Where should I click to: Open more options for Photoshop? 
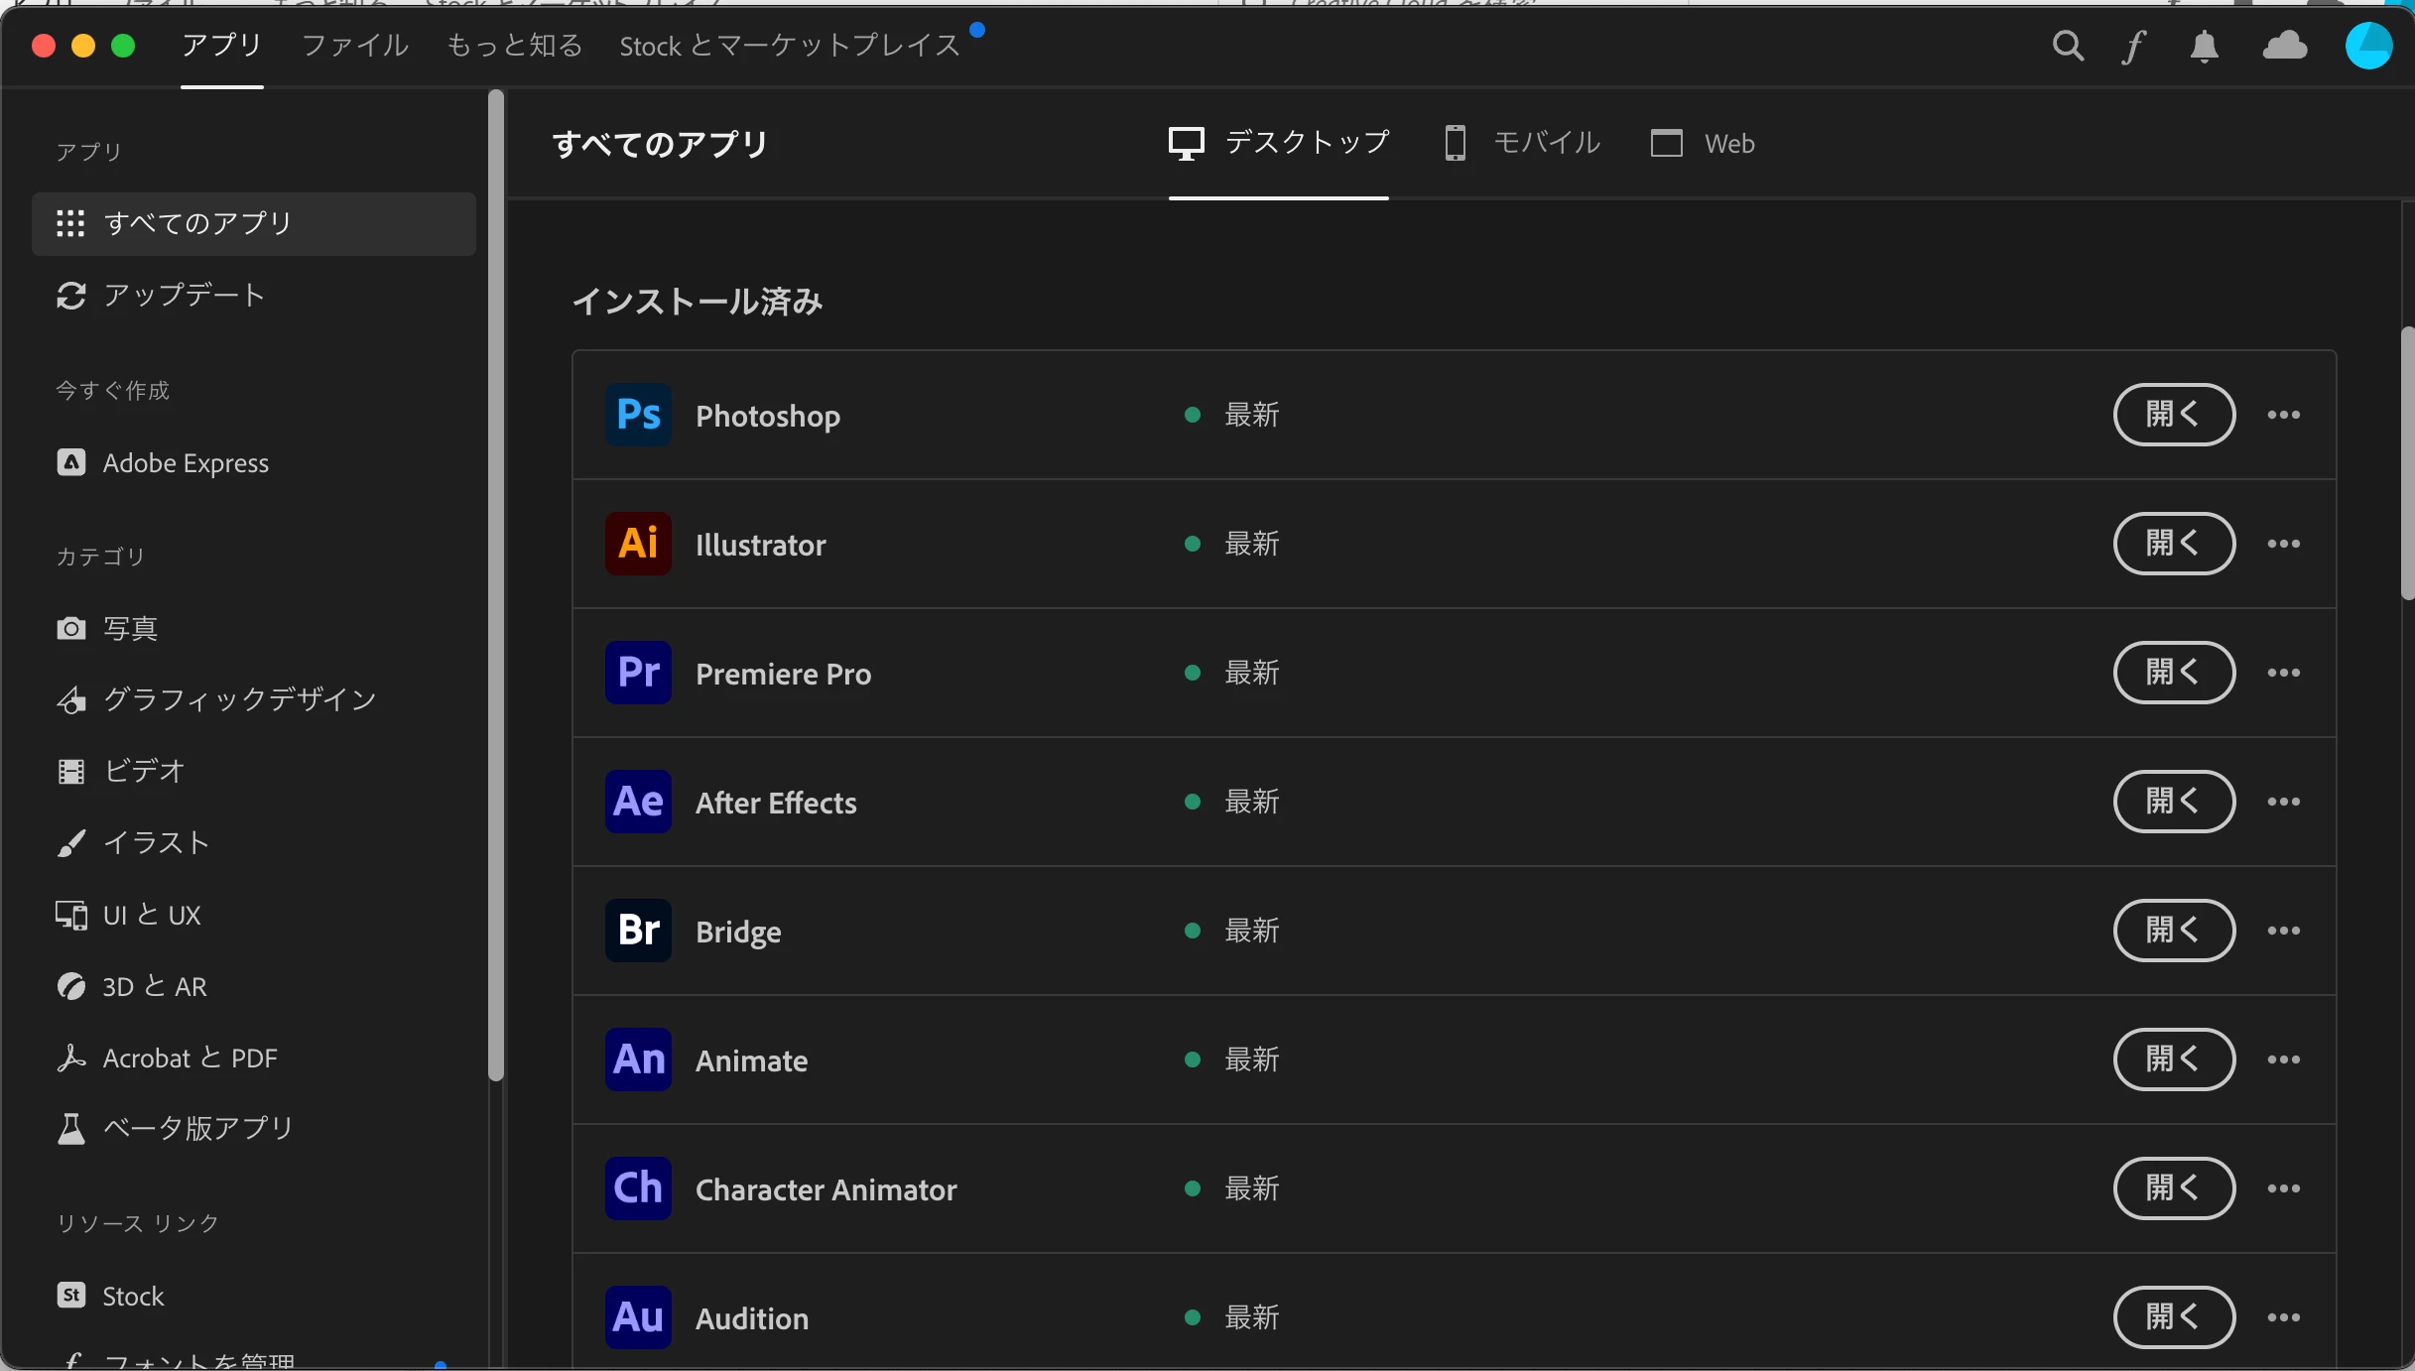point(2283,415)
